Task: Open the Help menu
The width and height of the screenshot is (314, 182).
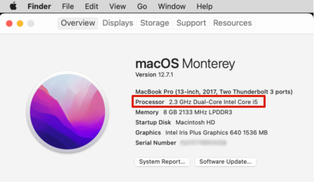Action: [205, 6]
